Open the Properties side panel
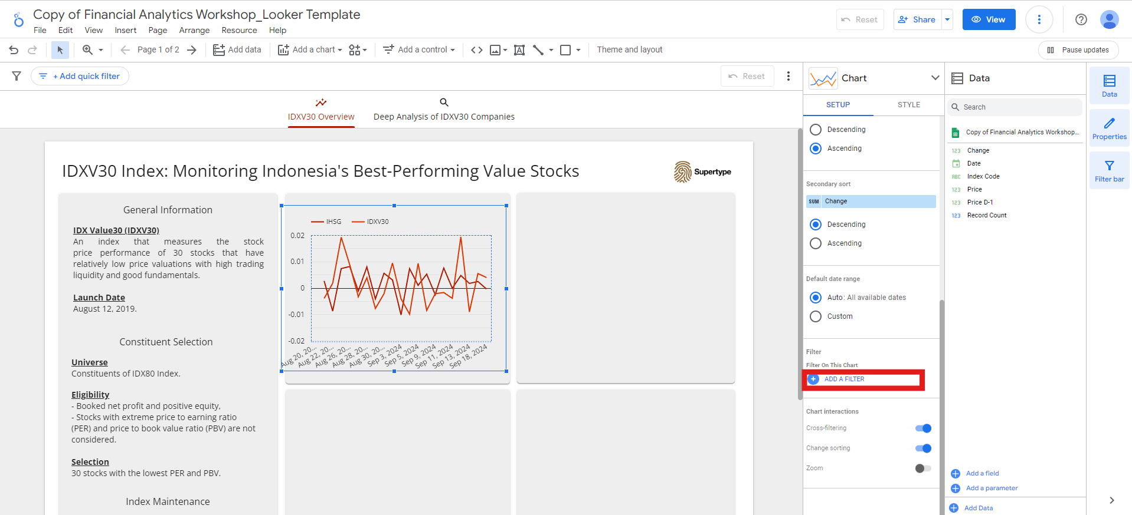The image size is (1132, 515). coord(1110,128)
